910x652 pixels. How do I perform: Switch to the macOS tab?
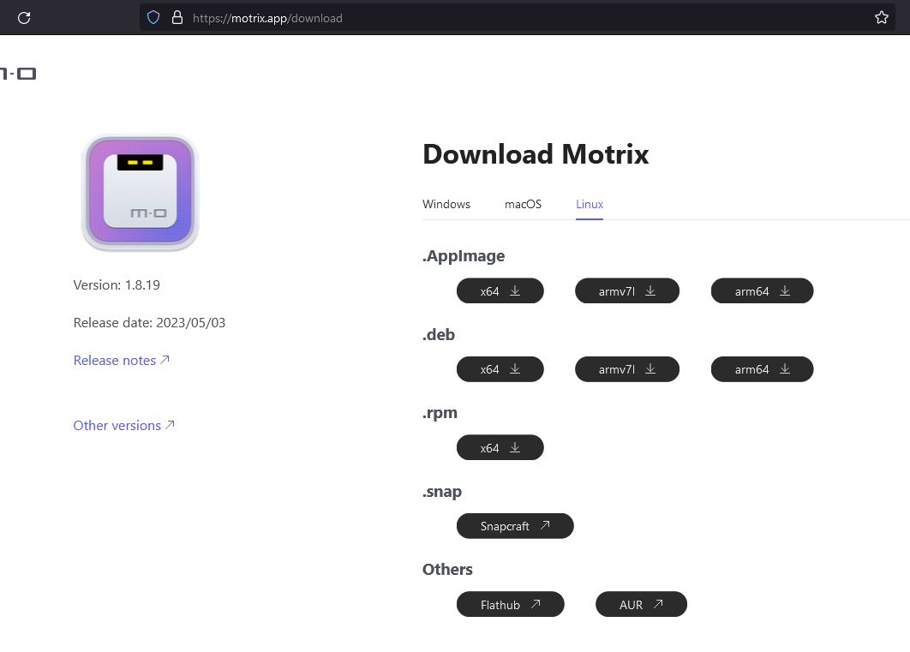pyautogui.click(x=523, y=204)
